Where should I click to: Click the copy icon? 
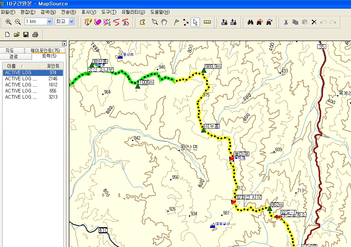coord(295,22)
